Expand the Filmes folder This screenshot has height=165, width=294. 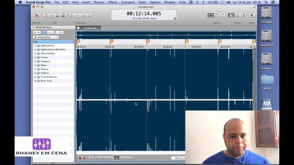[x=35, y=57]
